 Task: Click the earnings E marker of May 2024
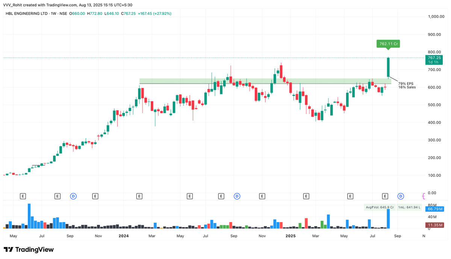tap(190, 196)
